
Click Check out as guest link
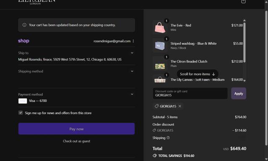coord(76,141)
